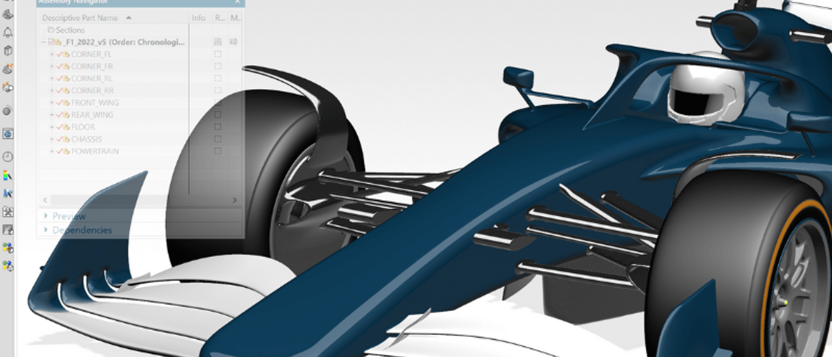Click the lowest colored-dots sidebar icon

8,266
